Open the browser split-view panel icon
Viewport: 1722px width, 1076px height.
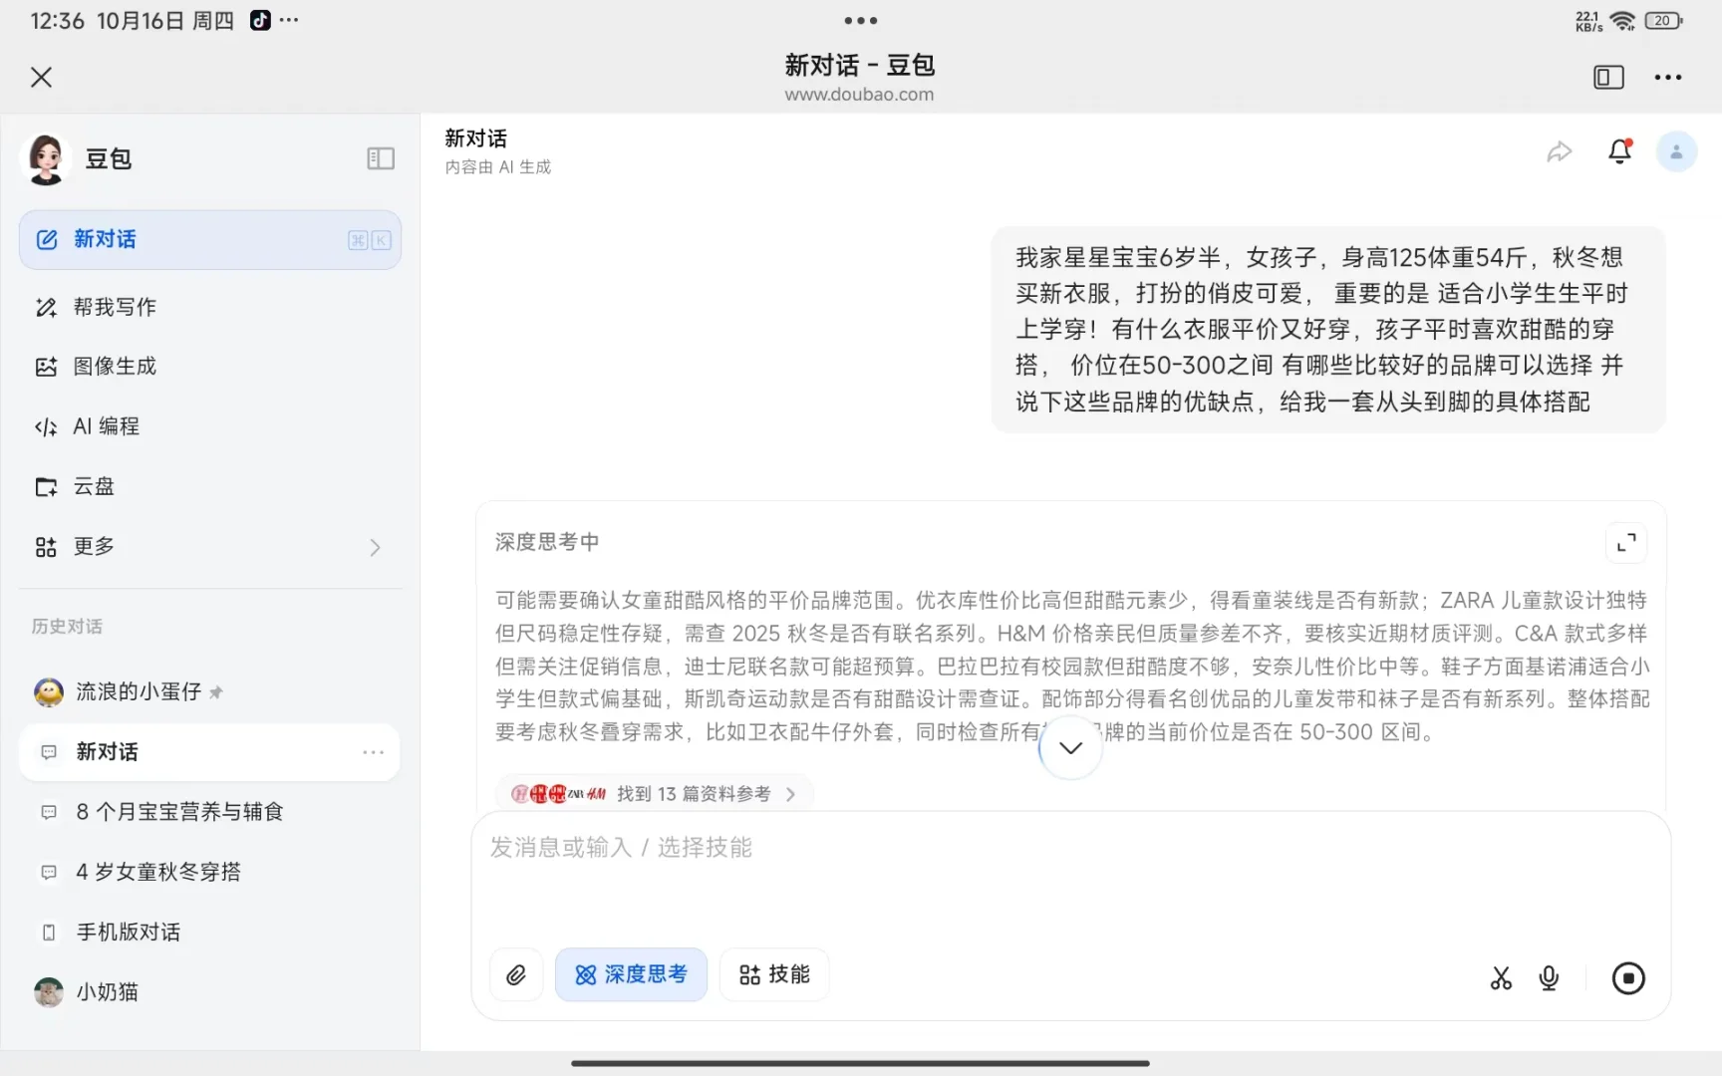click(x=1608, y=78)
